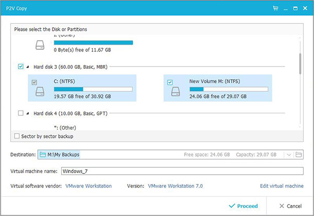Viewport: 314px width, 216px height.
Task: Click the Free space: 24.06 GB text
Action: (207, 155)
